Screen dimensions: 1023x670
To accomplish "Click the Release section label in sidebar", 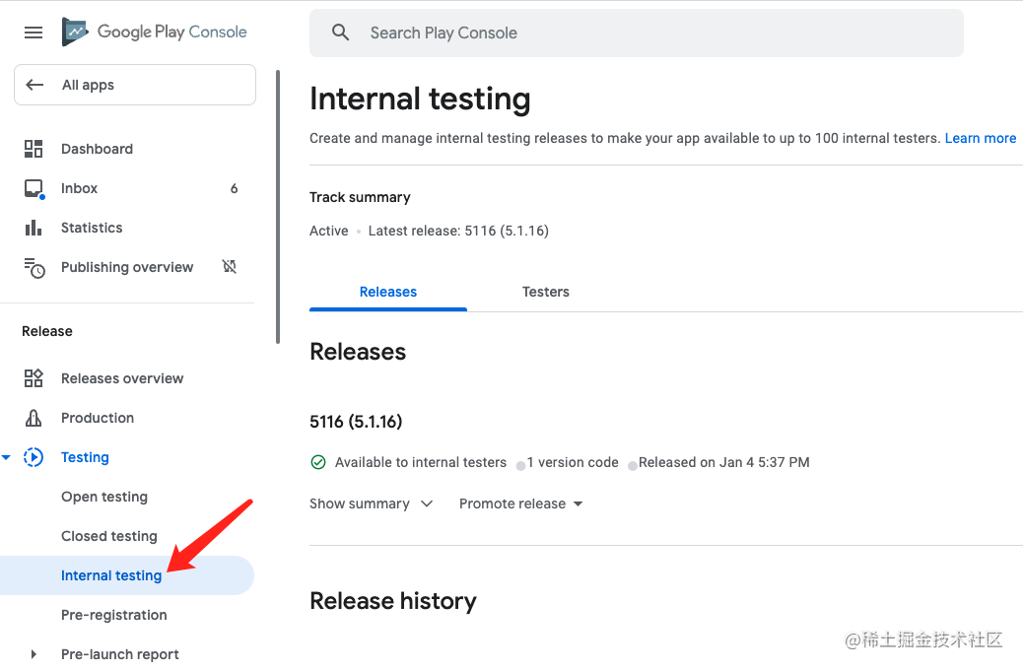I will coord(47,331).
